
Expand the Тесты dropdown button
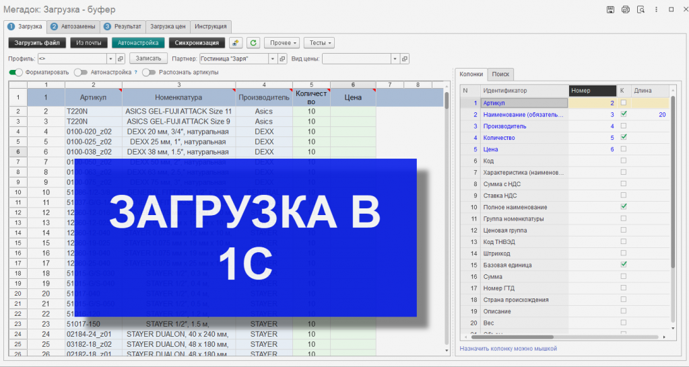pos(319,42)
